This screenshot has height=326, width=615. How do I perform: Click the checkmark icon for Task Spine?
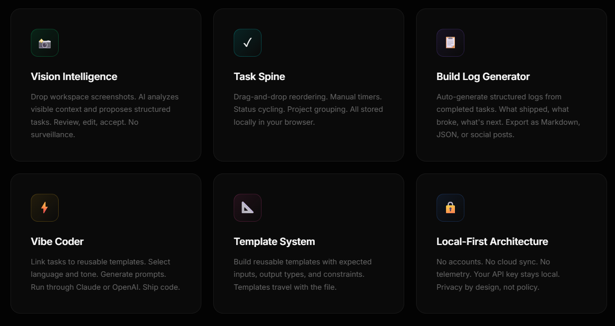pyautogui.click(x=248, y=43)
